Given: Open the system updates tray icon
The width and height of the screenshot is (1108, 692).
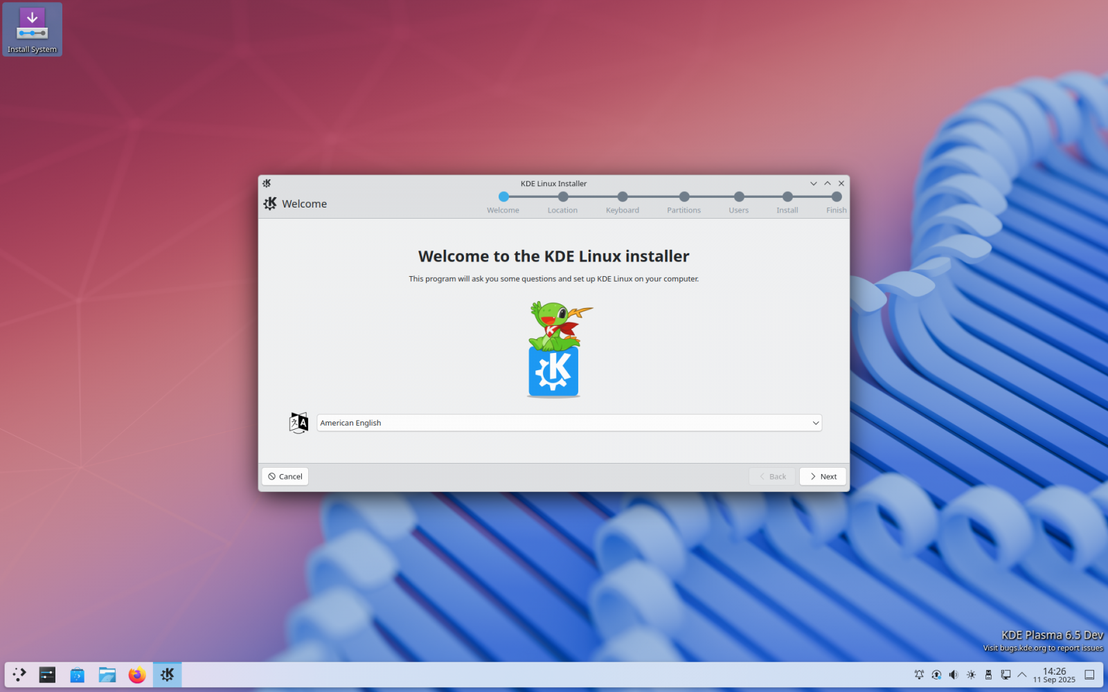Looking at the screenshot, I should pyautogui.click(x=936, y=675).
